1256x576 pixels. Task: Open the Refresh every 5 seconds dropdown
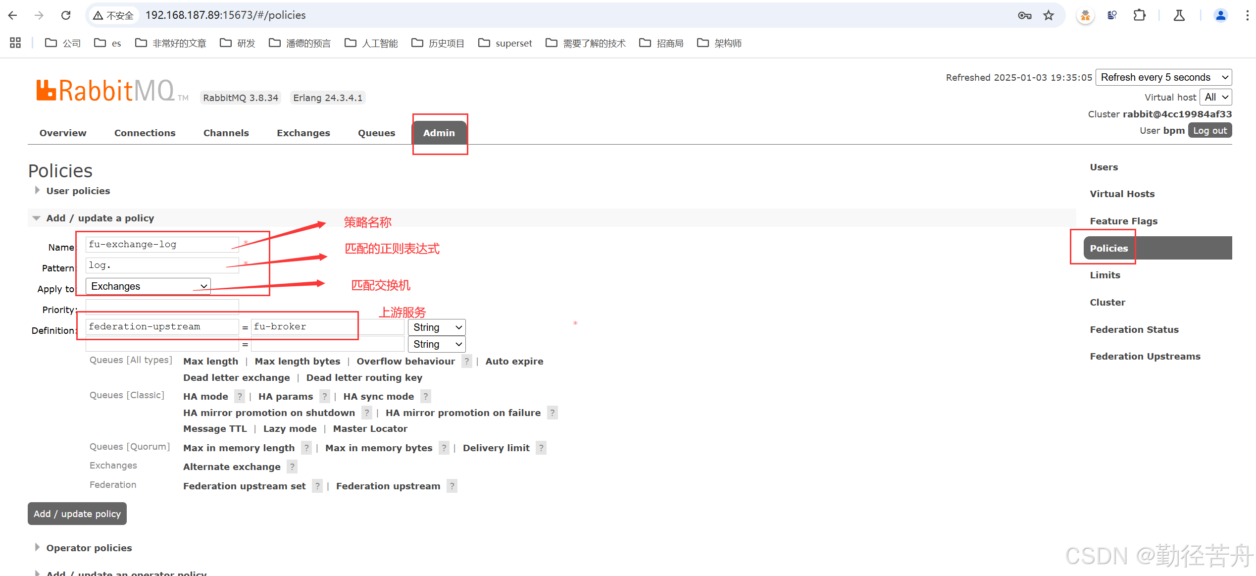pos(1163,77)
